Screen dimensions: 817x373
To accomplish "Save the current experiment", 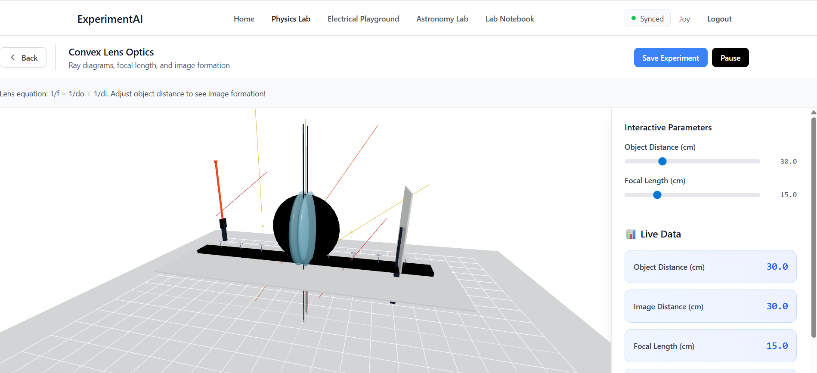I will coord(671,58).
